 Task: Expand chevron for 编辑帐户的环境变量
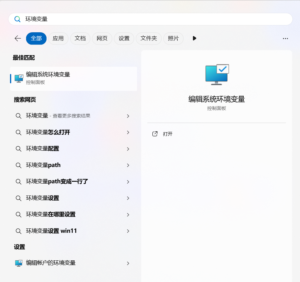(x=128, y=263)
